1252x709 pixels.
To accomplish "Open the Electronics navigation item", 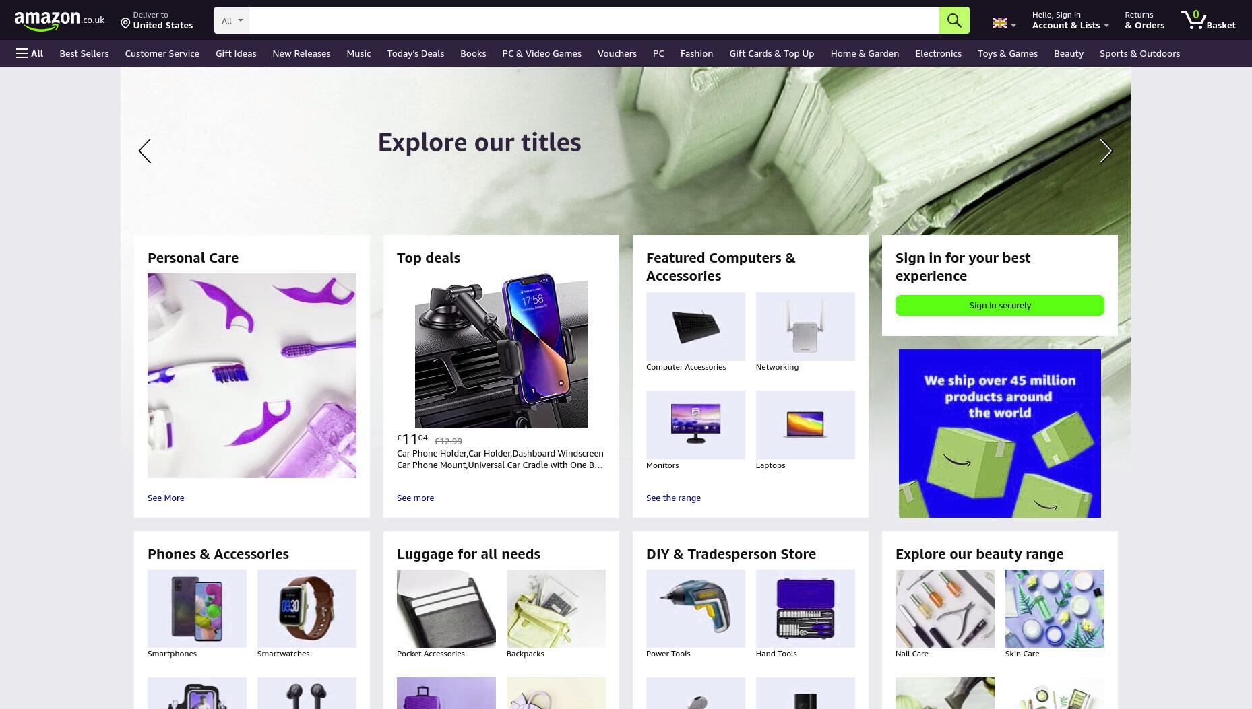I will (938, 53).
